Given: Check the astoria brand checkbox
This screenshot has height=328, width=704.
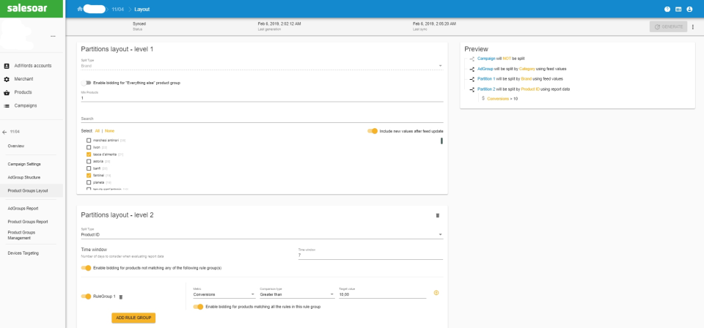Looking at the screenshot, I should click(x=89, y=161).
